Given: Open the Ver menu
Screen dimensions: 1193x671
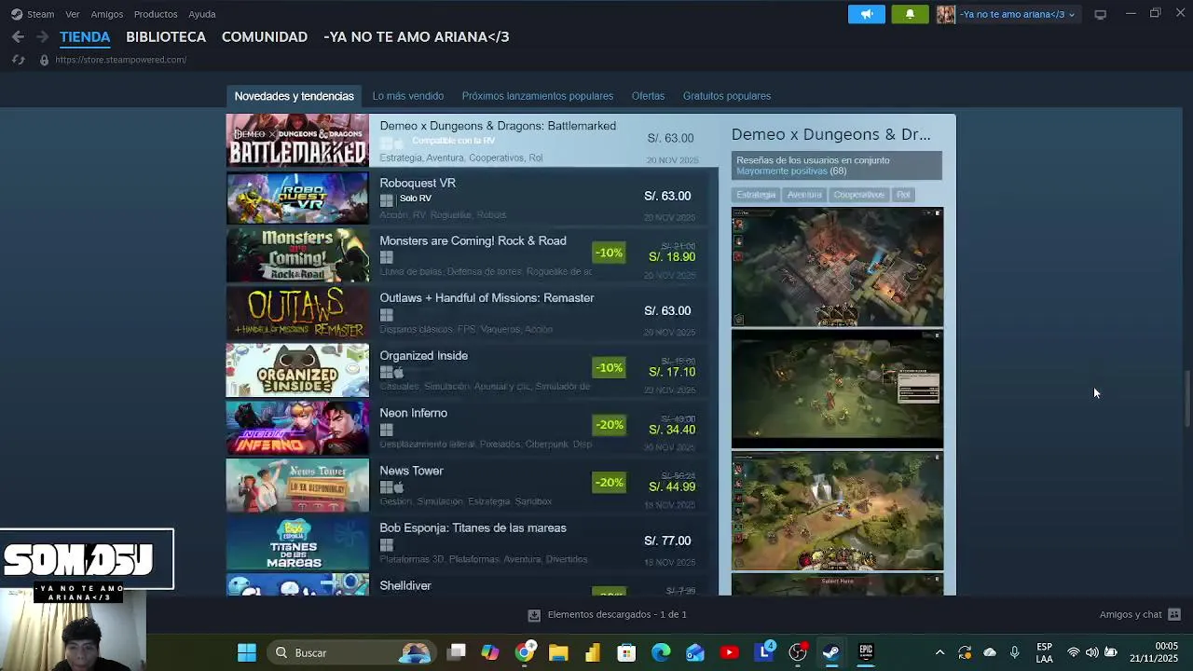Looking at the screenshot, I should click(x=73, y=14).
